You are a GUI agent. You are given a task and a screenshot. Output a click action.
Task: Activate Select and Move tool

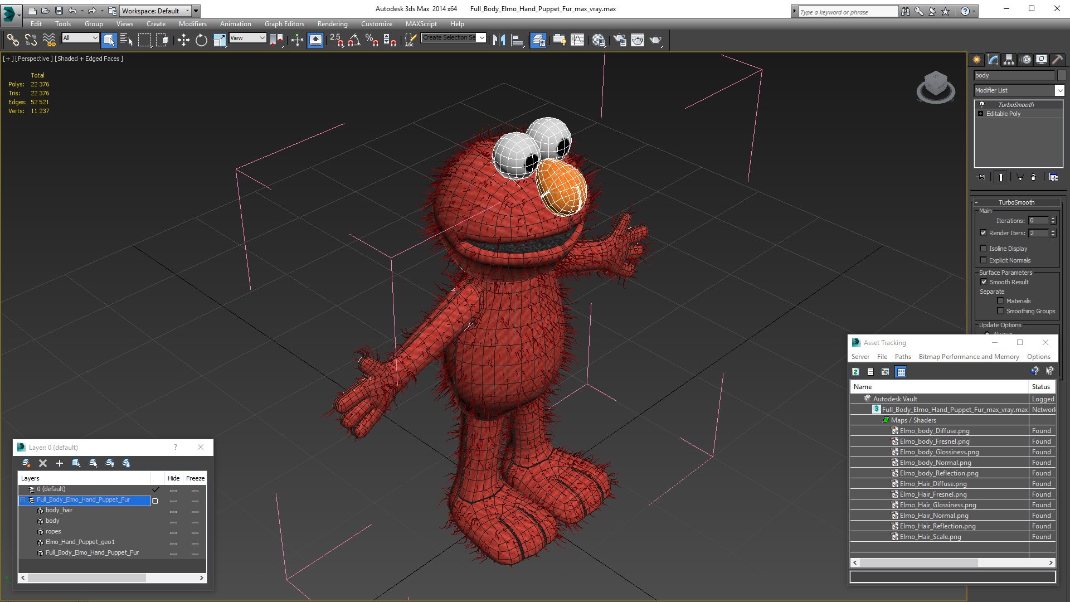pos(183,40)
